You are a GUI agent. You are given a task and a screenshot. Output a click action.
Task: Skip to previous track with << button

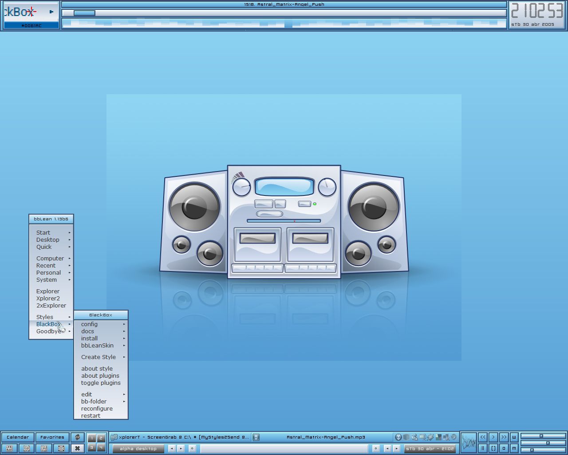tap(483, 437)
